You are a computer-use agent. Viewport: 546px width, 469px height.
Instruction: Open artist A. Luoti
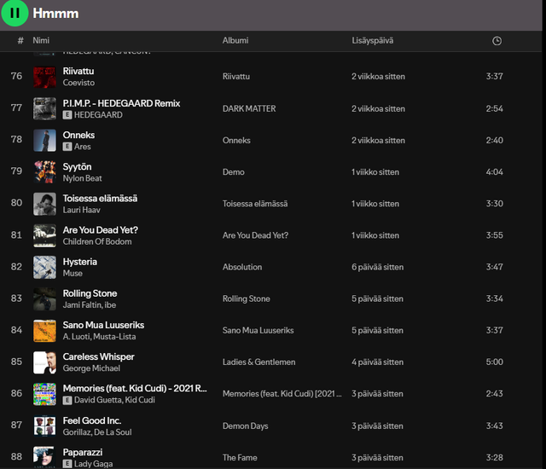77,337
